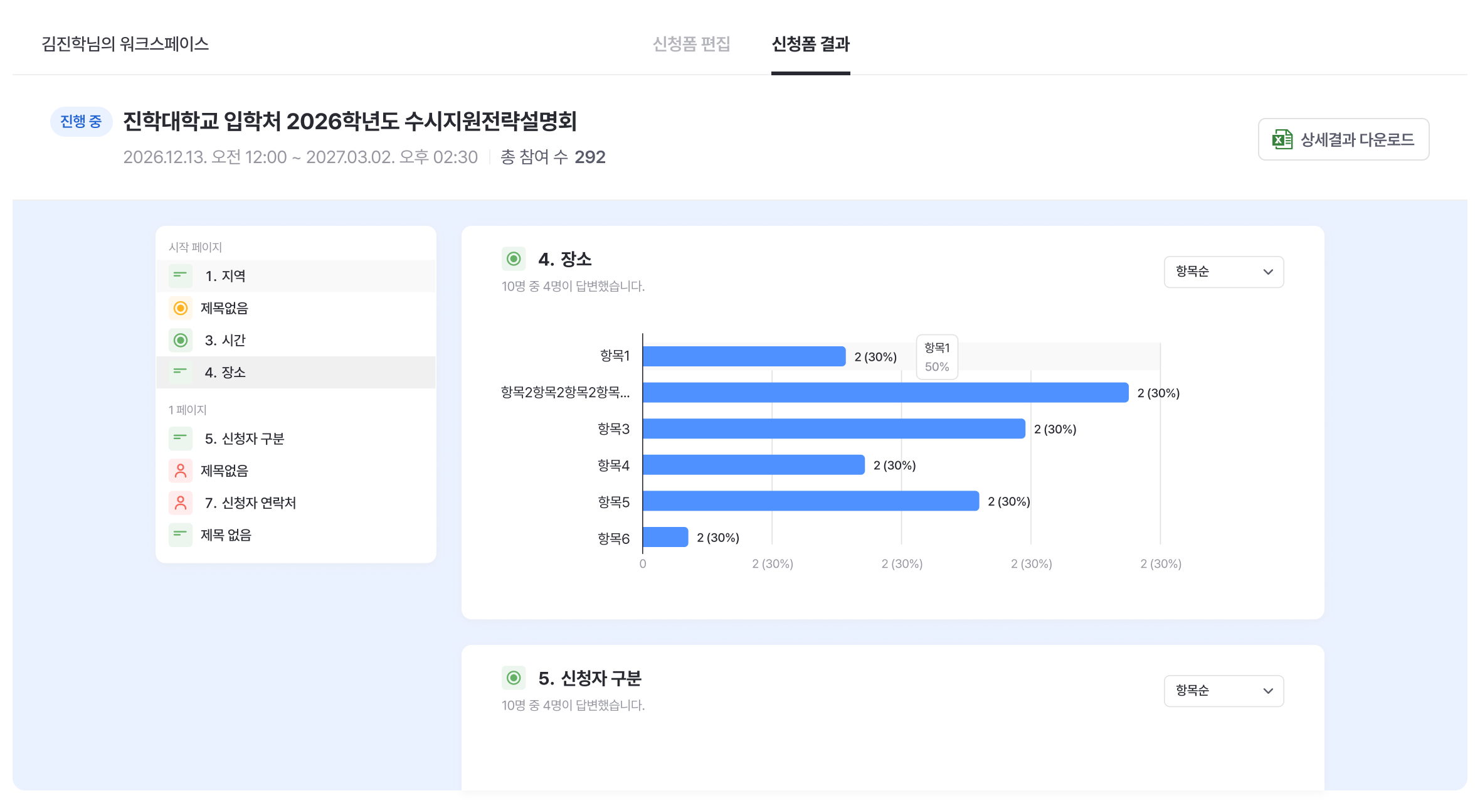Click green text icon beside 1. 지역

(180, 276)
